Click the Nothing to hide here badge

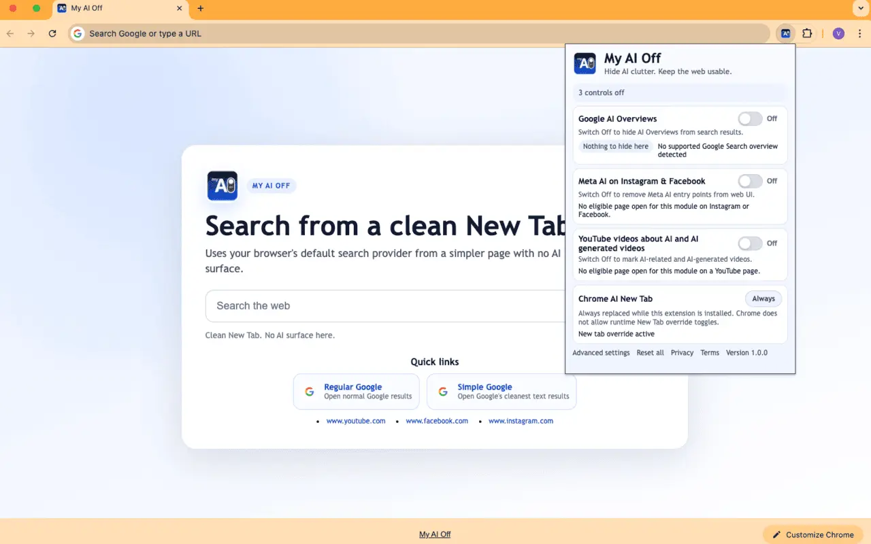(616, 146)
